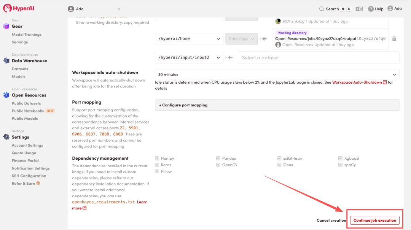Viewport: 411px width, 230px height.
Task: Click the document icon after Workspace Auto-Shutdown
Action: pyautogui.click(x=384, y=82)
